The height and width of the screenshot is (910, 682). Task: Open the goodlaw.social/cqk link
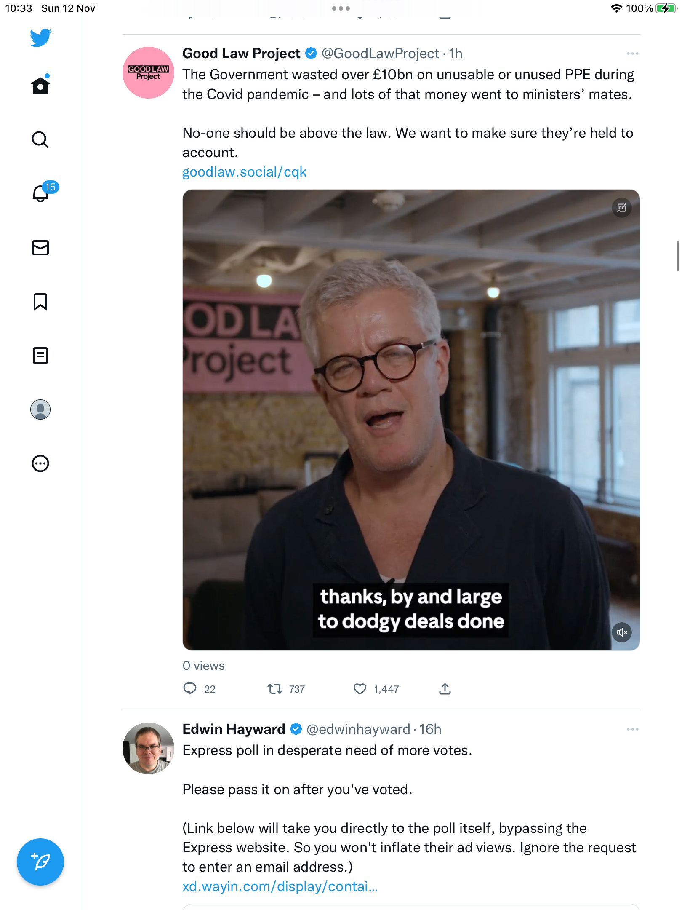point(244,172)
